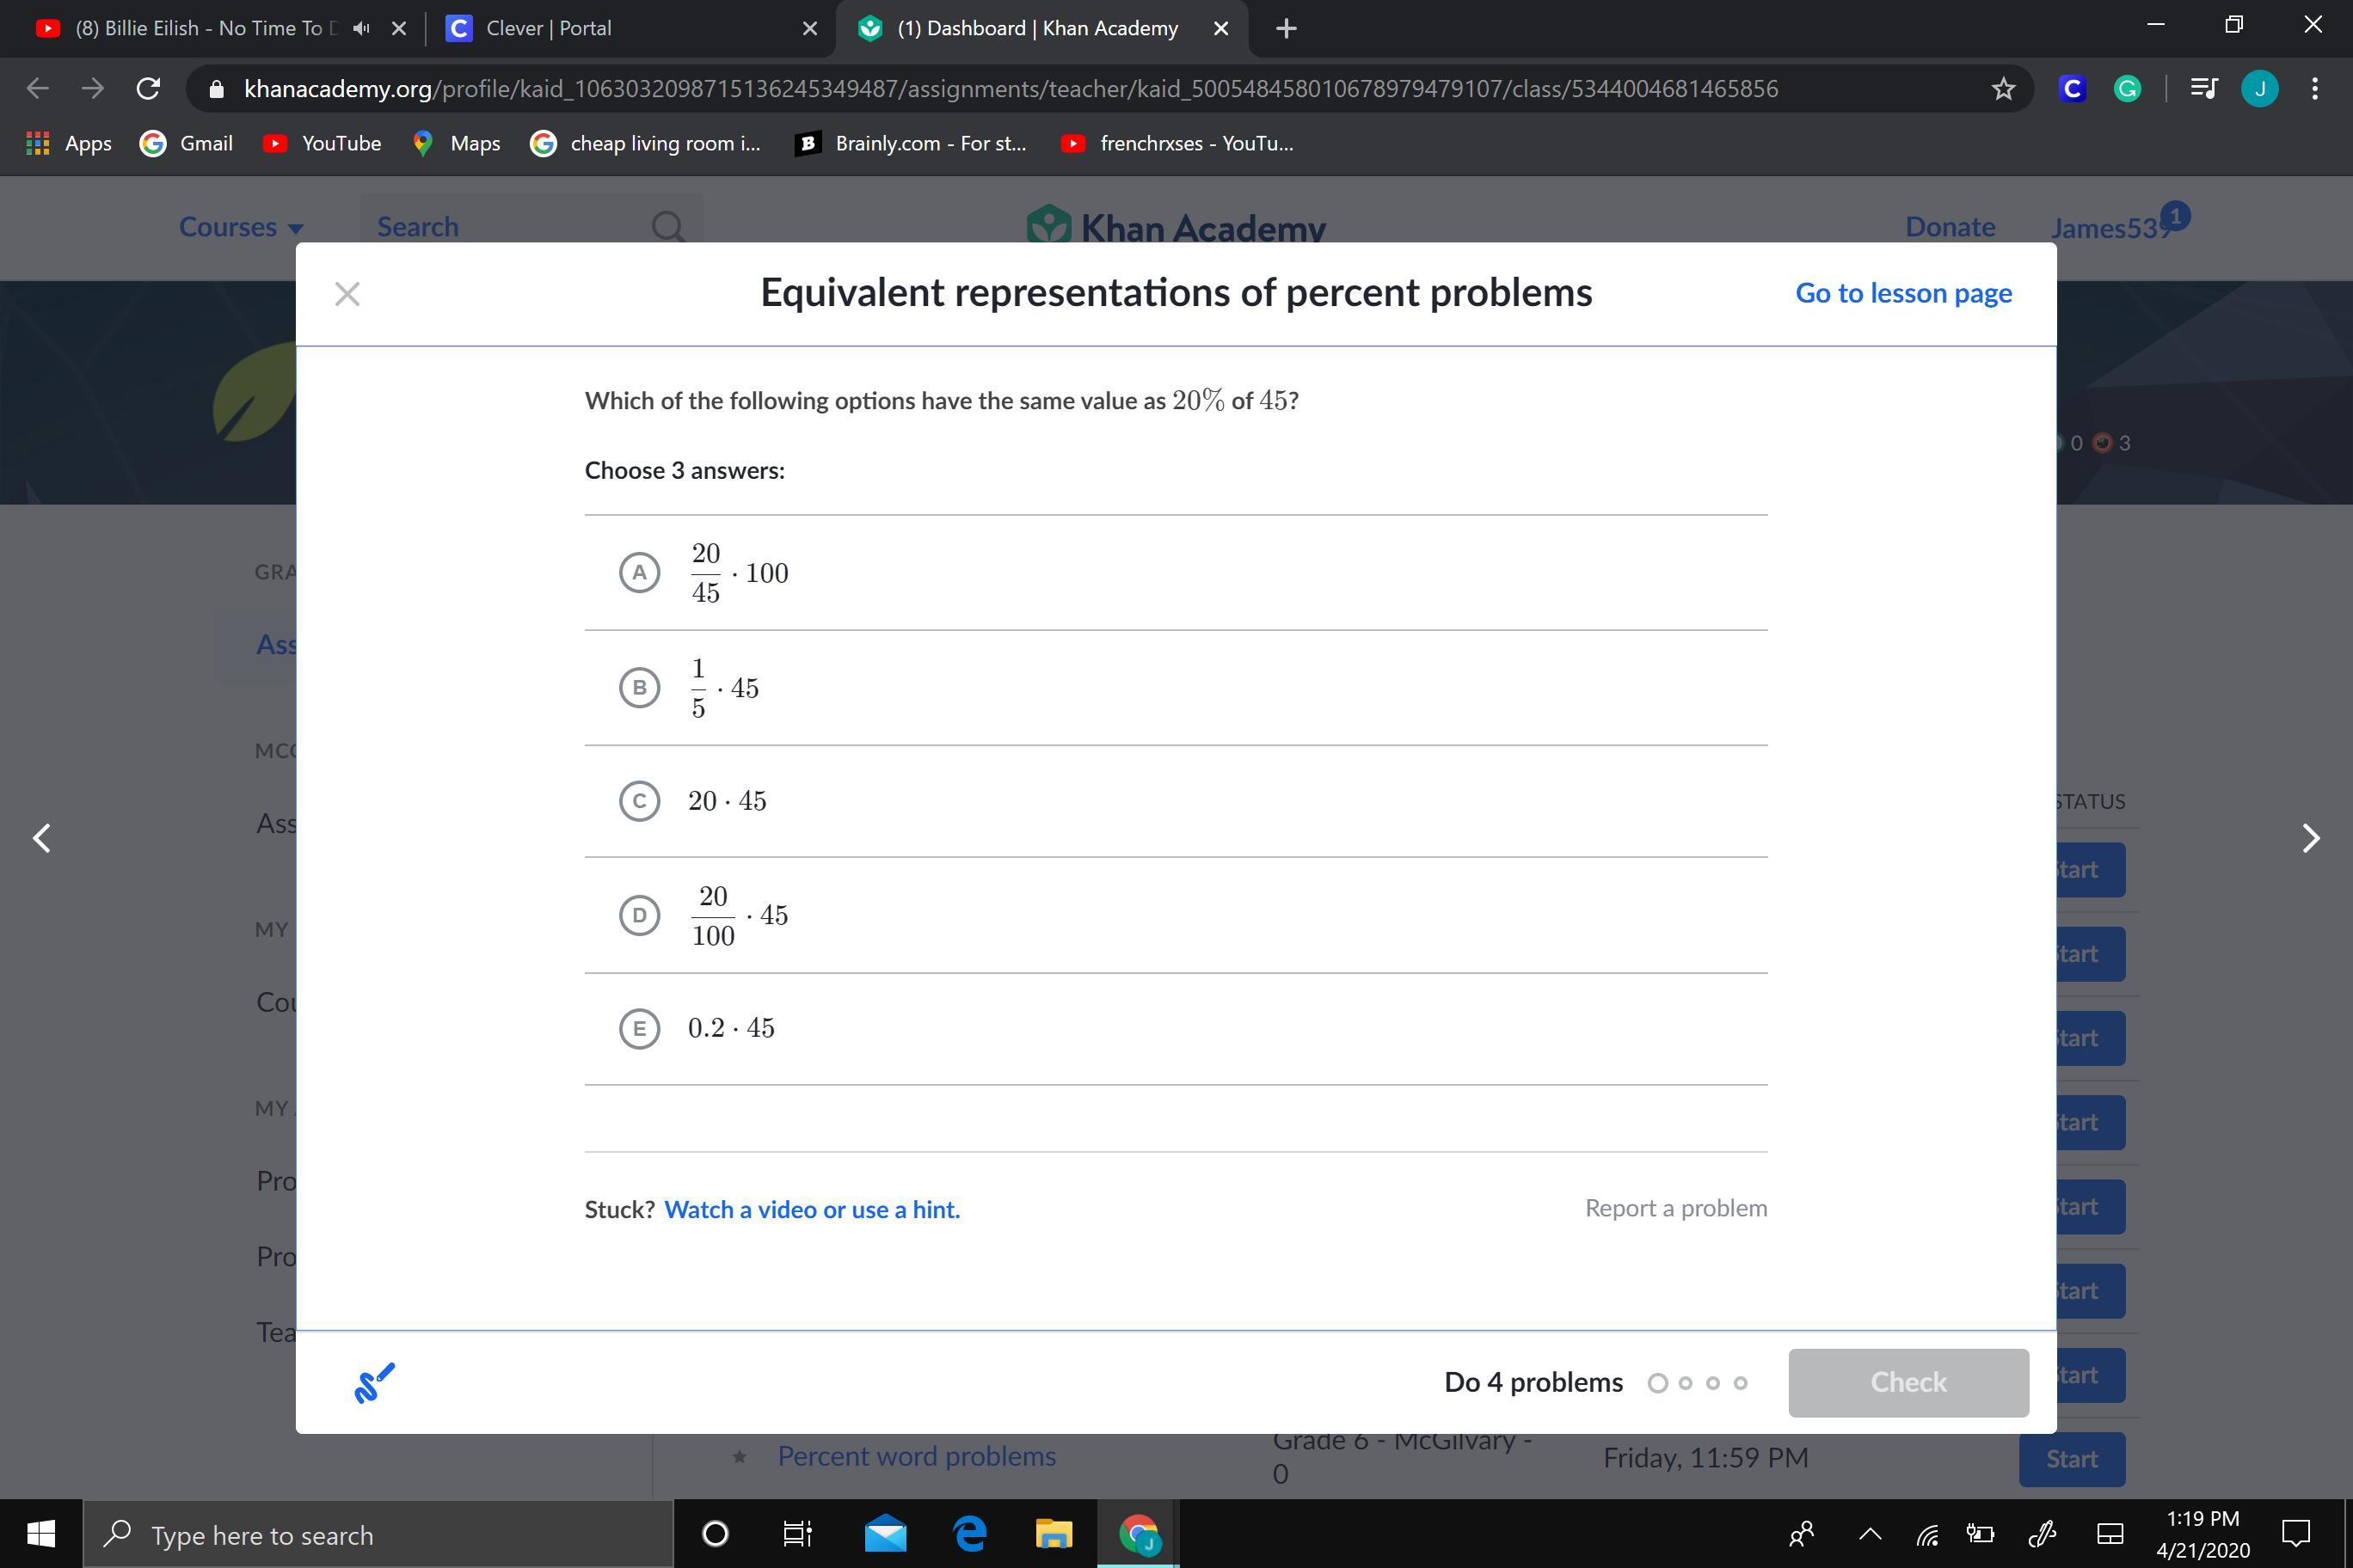Click Go to lesson page link
The width and height of the screenshot is (2353, 1568).
click(x=1903, y=293)
